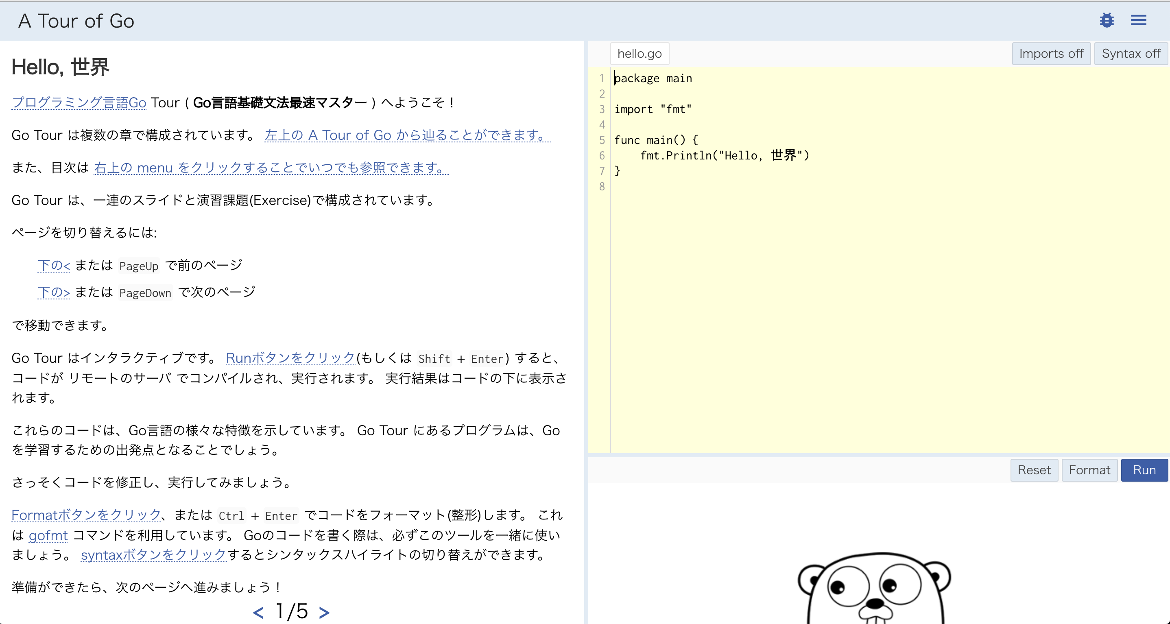Click inside the code editor area
The width and height of the screenshot is (1170, 624).
(818, 227)
